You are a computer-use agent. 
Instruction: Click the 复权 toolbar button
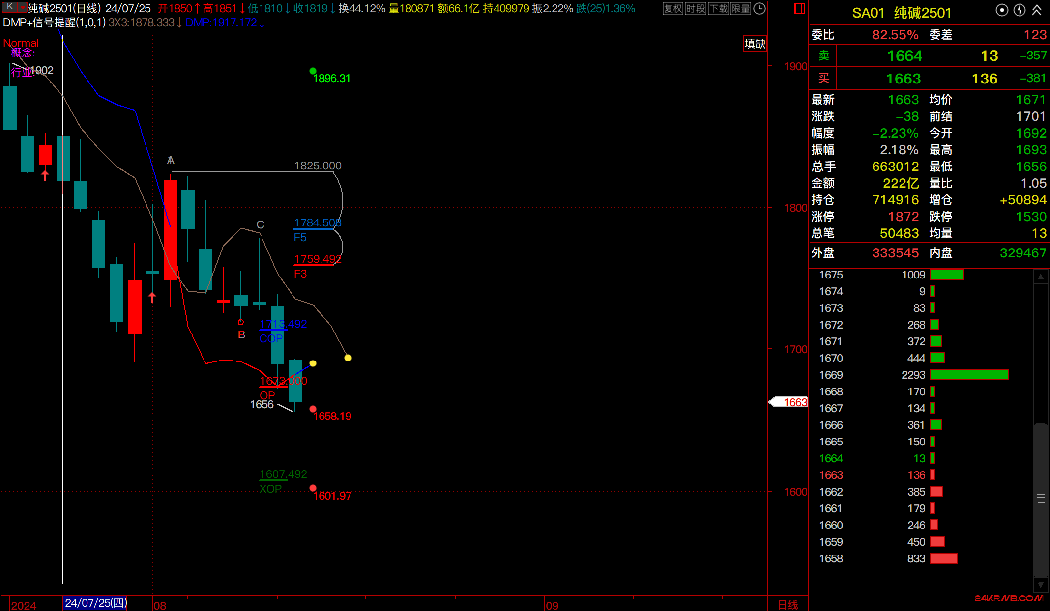point(672,8)
